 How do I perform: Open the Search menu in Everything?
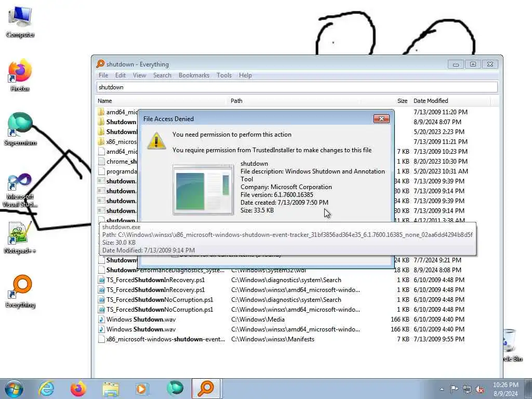[162, 75]
